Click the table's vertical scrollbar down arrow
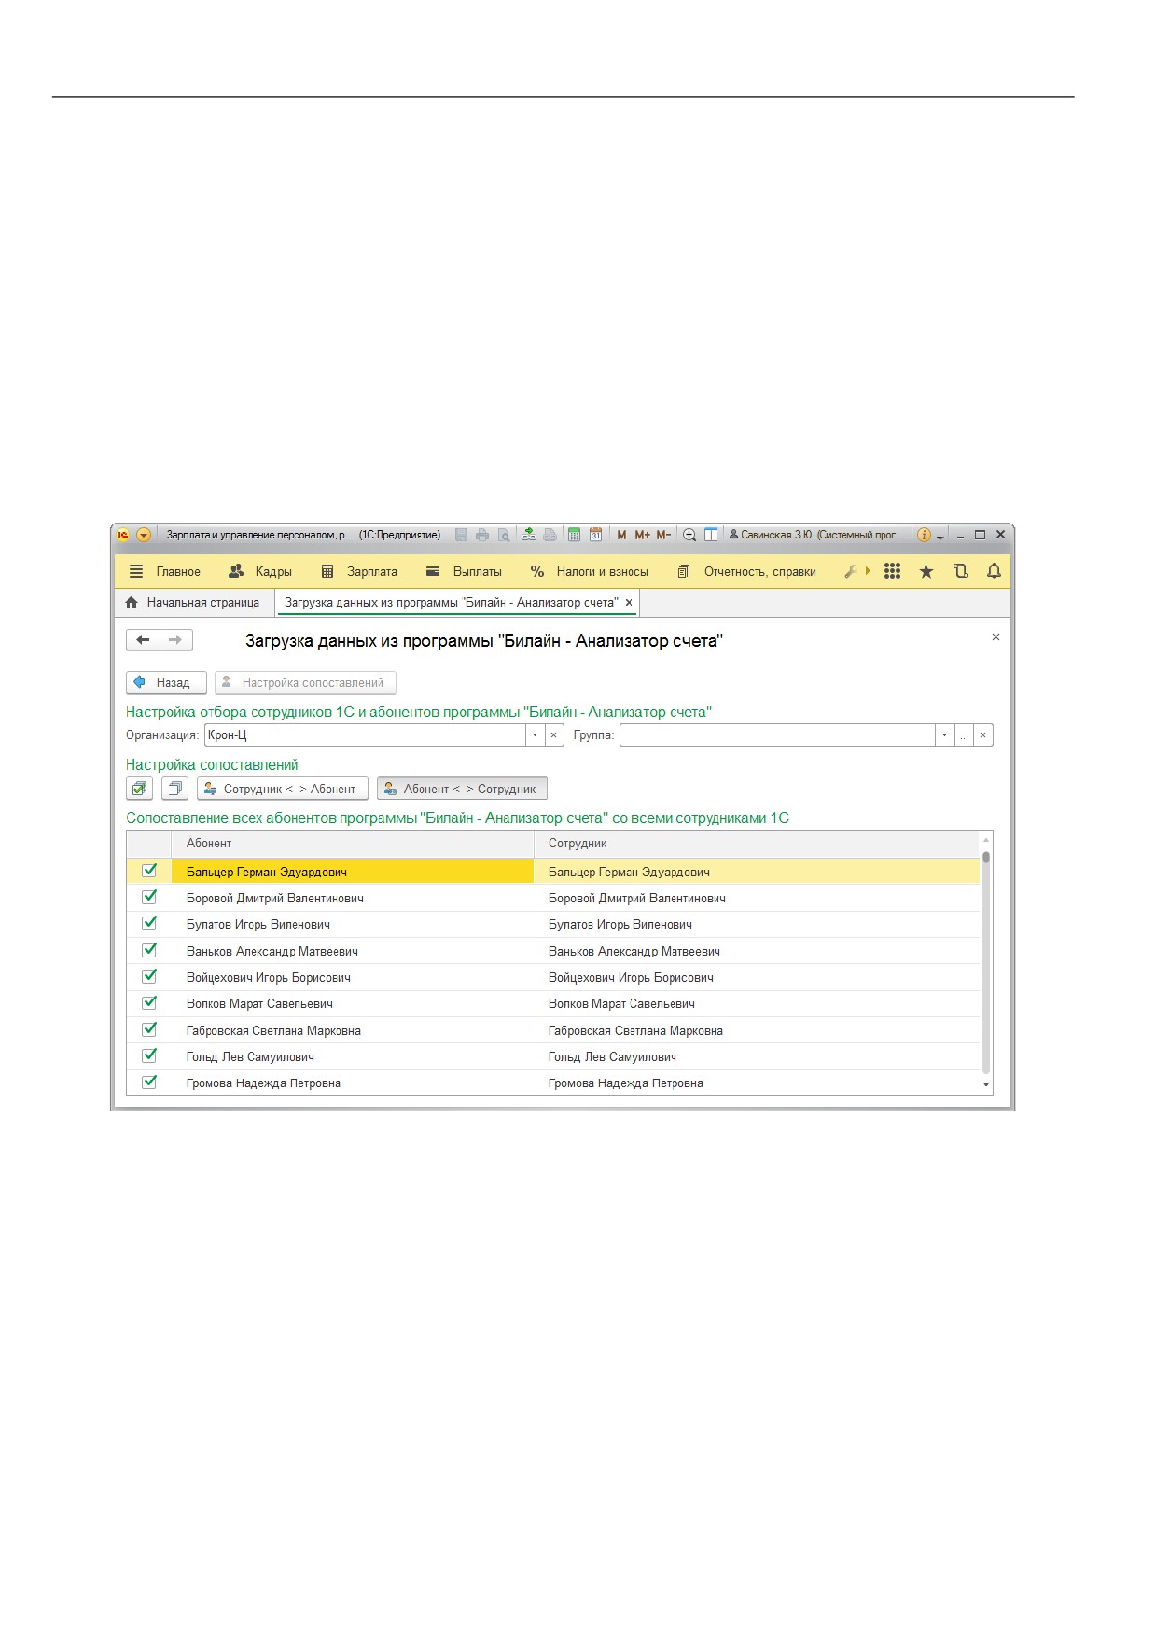 (986, 1084)
